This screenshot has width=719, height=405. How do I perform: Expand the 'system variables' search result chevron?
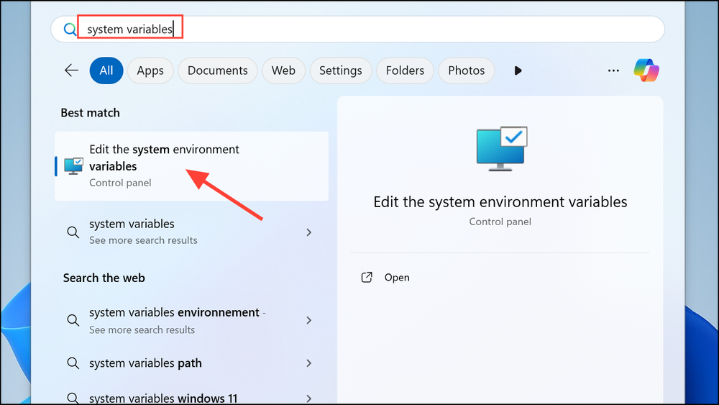coord(309,232)
